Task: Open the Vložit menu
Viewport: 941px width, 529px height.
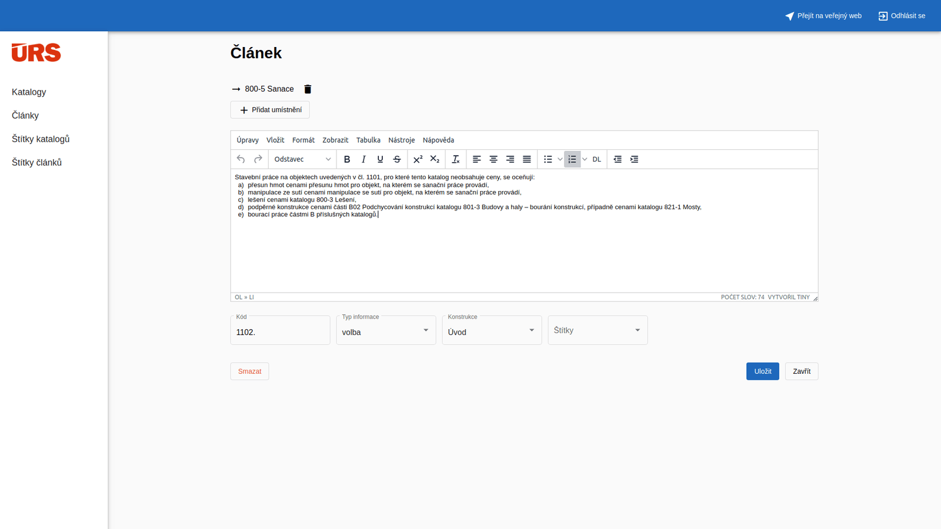Action: click(x=275, y=140)
